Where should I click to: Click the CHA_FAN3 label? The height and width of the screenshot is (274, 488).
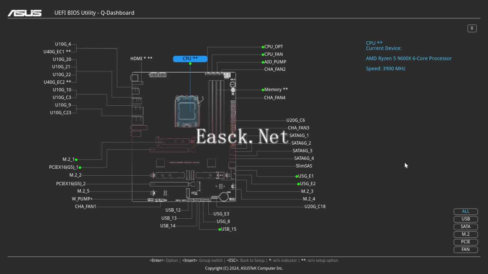299,128
